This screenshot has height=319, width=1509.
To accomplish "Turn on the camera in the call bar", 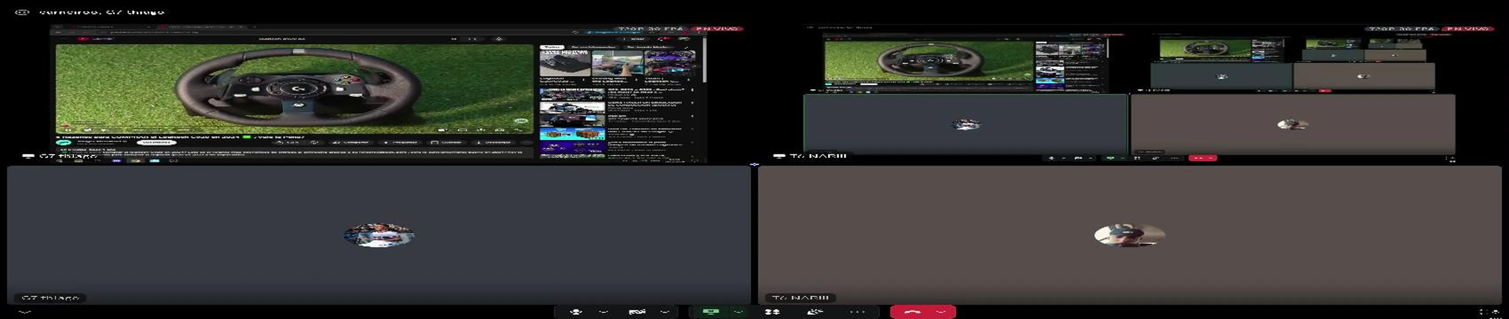I will pos(637,312).
